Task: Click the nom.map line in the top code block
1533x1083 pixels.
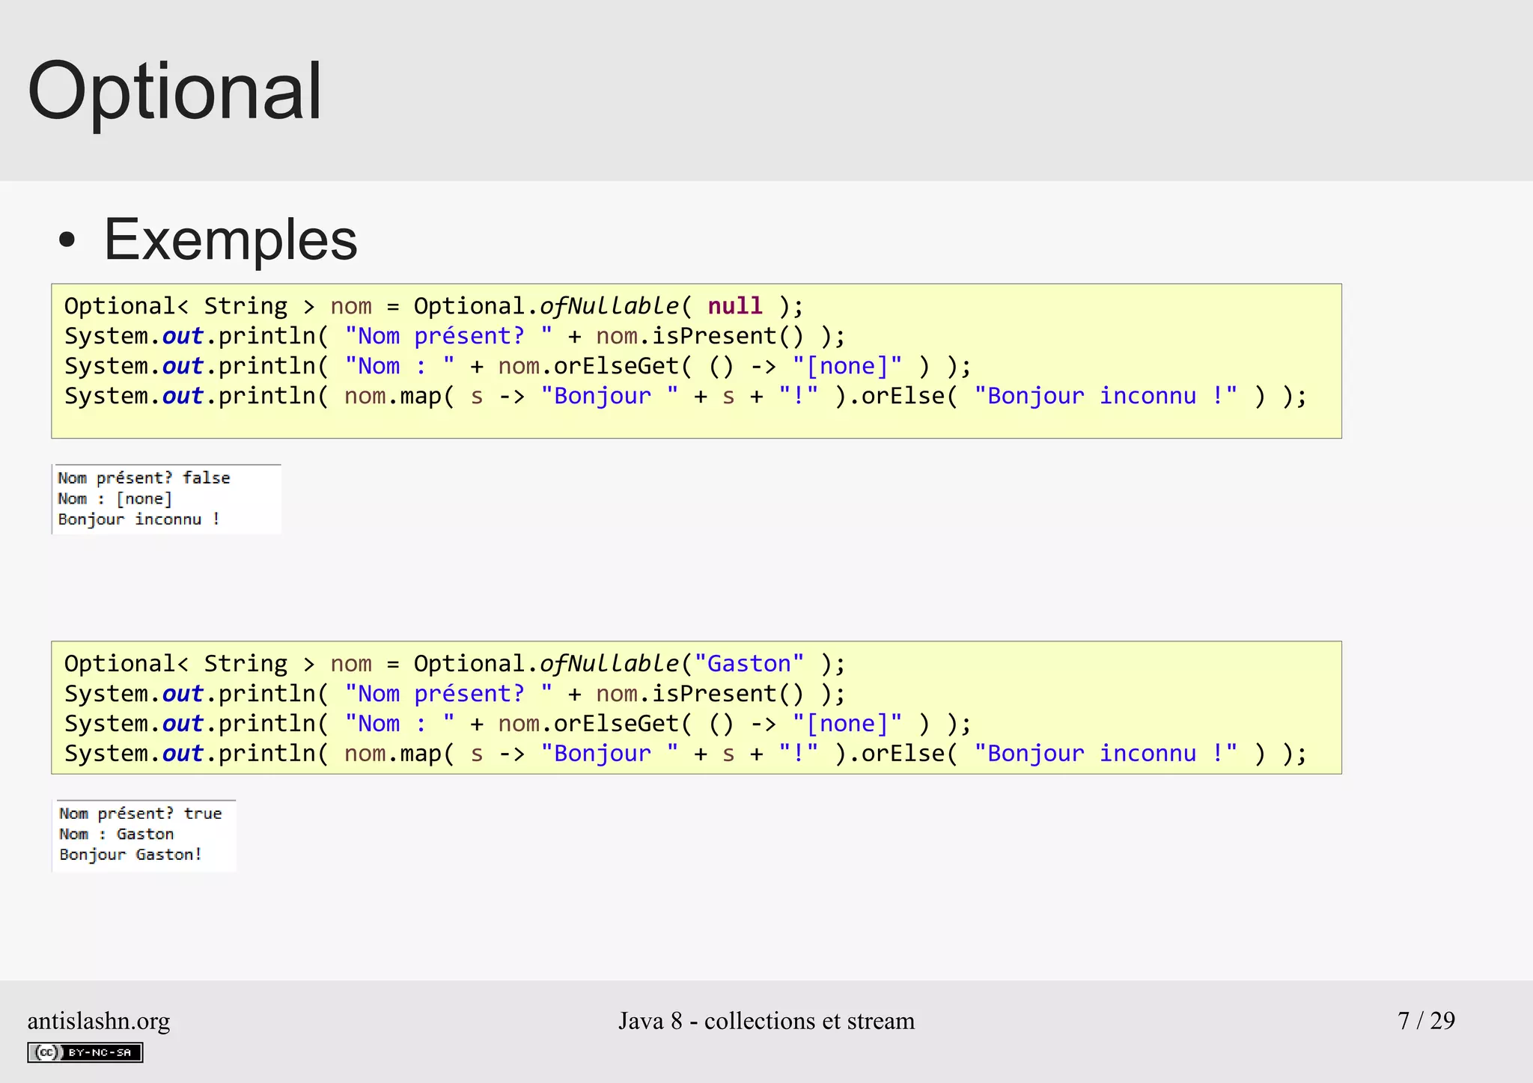Action: pos(685,396)
